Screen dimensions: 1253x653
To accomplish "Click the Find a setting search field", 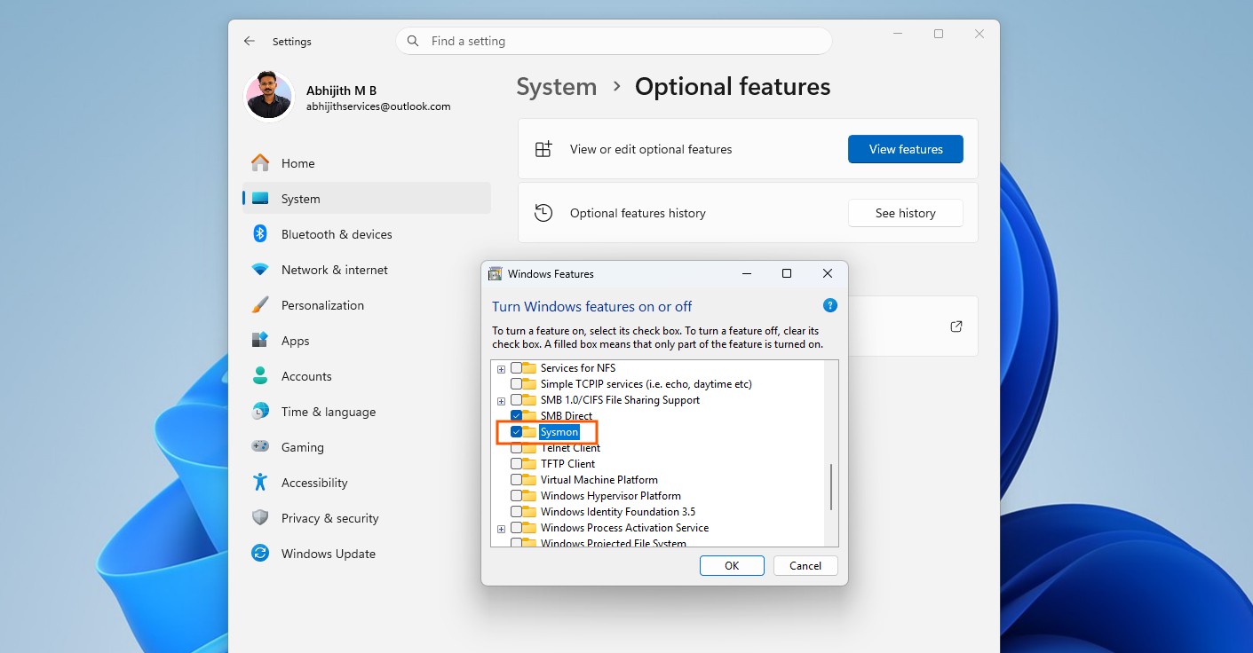I will tap(613, 40).
